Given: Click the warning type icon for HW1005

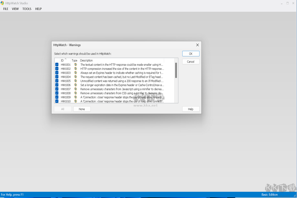Looking at the screenshot, I should [76, 81].
